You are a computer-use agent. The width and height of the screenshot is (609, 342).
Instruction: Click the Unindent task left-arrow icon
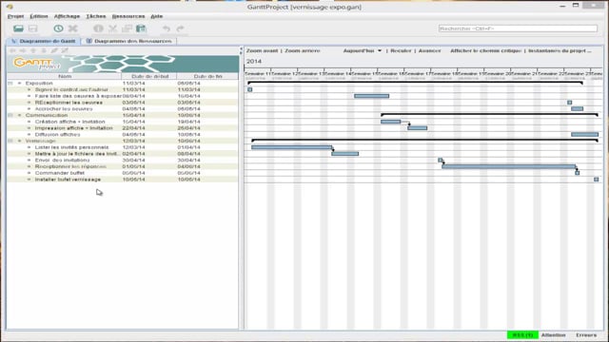click(x=12, y=50)
